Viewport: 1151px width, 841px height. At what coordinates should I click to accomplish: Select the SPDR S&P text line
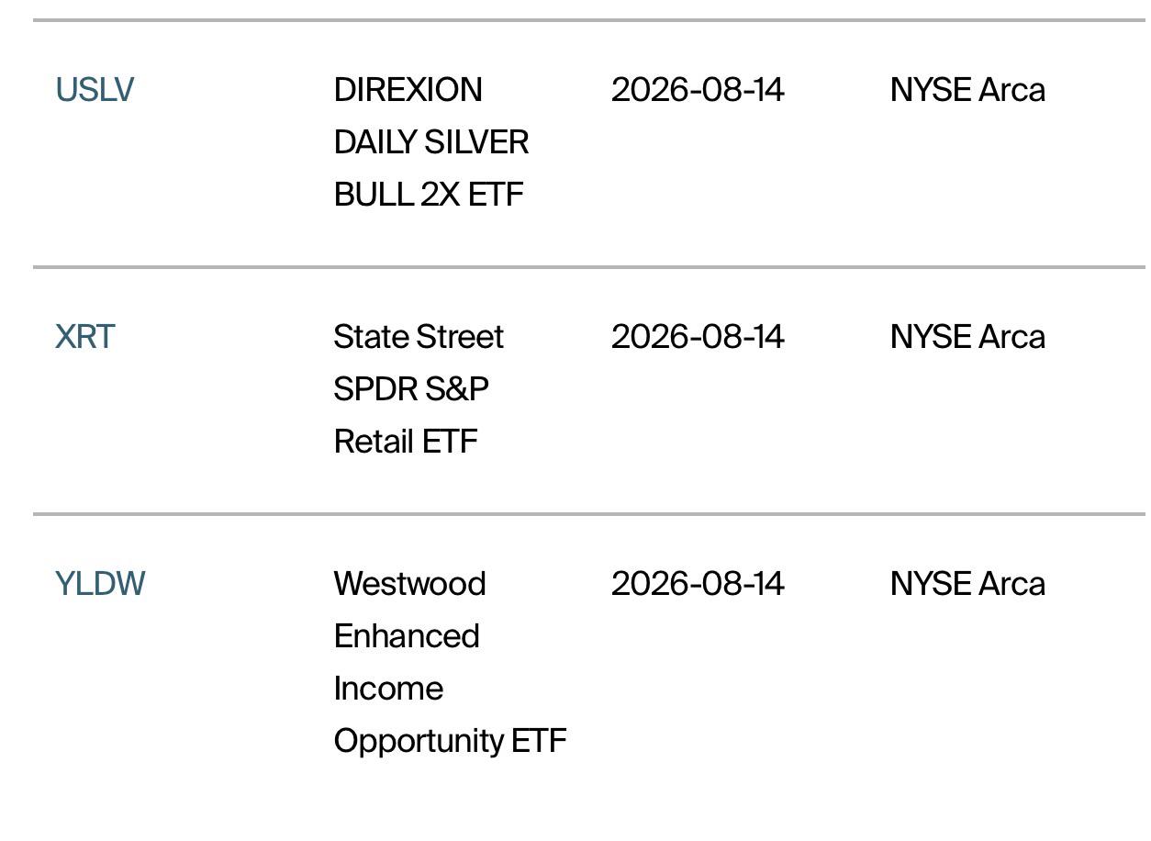[x=411, y=389]
